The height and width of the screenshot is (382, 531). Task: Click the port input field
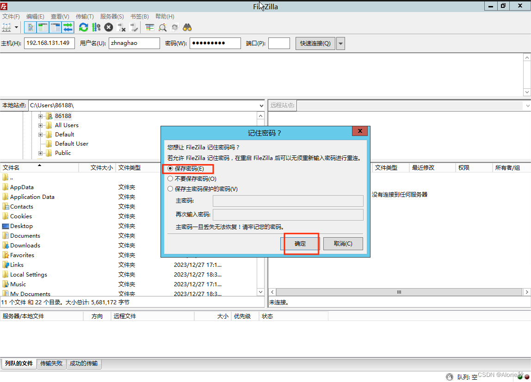click(279, 43)
